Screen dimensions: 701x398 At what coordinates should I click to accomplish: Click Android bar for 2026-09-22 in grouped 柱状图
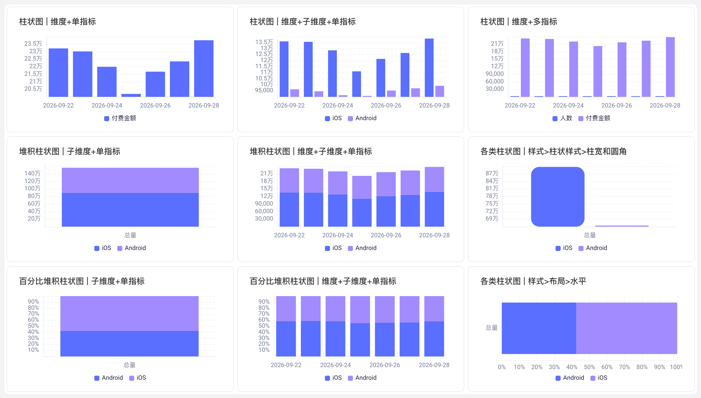294,93
